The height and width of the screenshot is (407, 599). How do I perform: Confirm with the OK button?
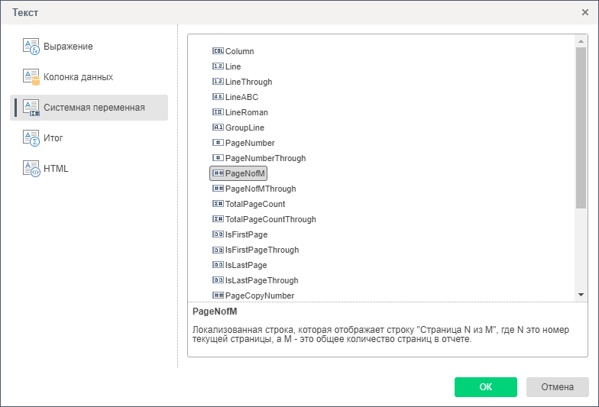[x=485, y=387]
